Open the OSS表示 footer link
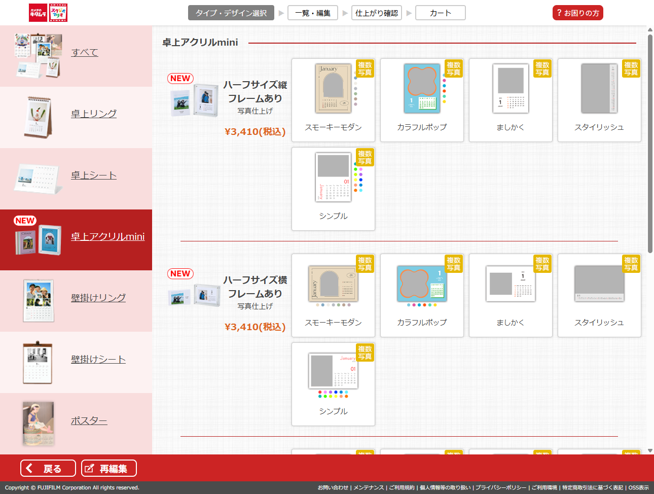654x494 pixels. click(639, 488)
